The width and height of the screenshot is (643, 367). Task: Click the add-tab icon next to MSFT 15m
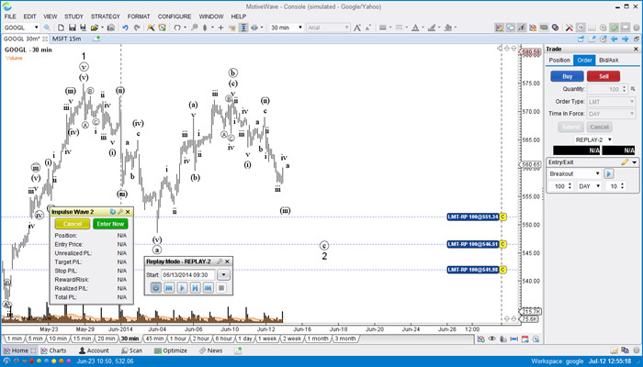96,39
